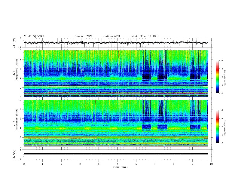Screen dimensions: 238x184
Task: Click the "-7" tick on ch.2 color bar
Action: click(x=221, y=143)
